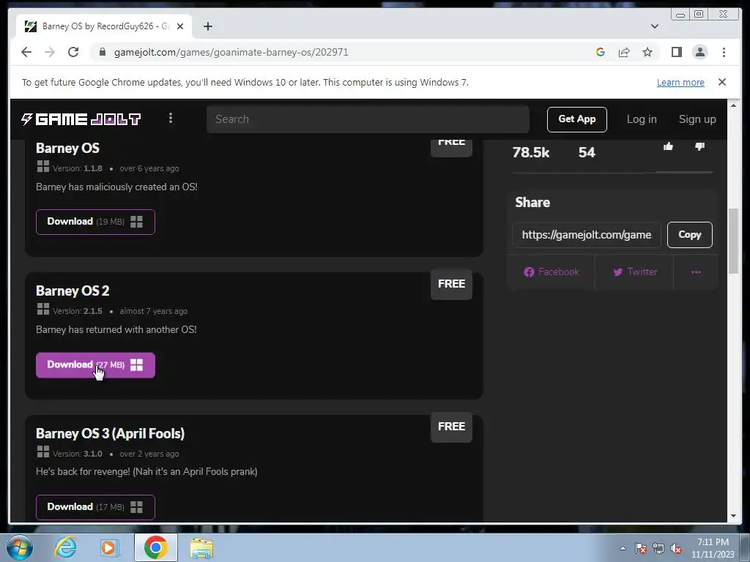Viewport: 750px width, 562px height.
Task: Focus the Game Jolt search field
Action: coord(368,119)
